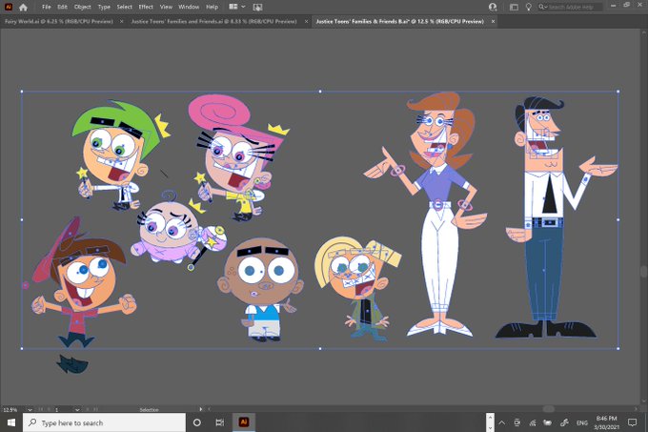This screenshot has height=432, width=648.
Task: Click the horizontal scrollbar thumb
Action: coord(548,409)
